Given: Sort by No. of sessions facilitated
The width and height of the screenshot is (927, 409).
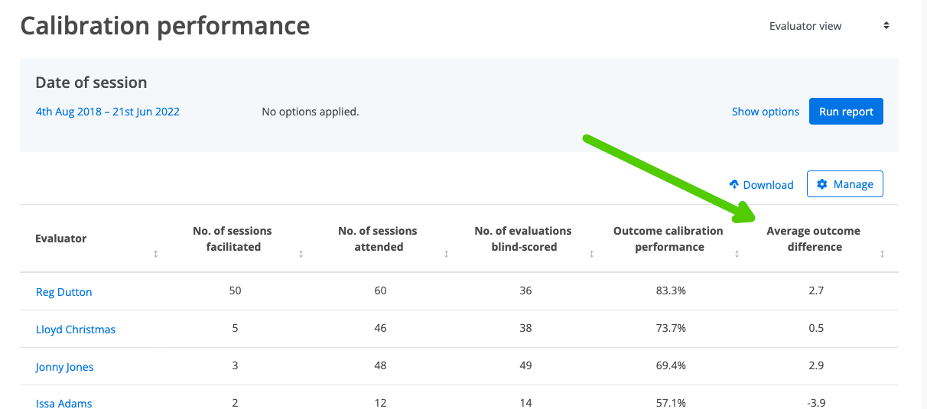Looking at the screenshot, I should [301, 255].
